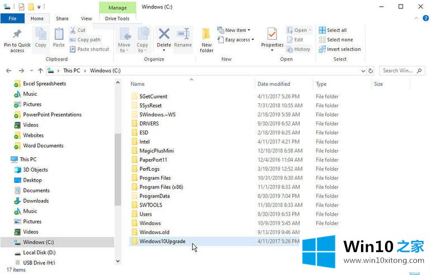Select the SWTOOLS folder
Image resolution: width=431 pixels, height=275 pixels.
(151, 205)
